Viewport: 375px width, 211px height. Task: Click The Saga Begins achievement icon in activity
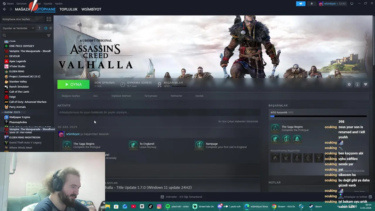[x=67, y=145]
